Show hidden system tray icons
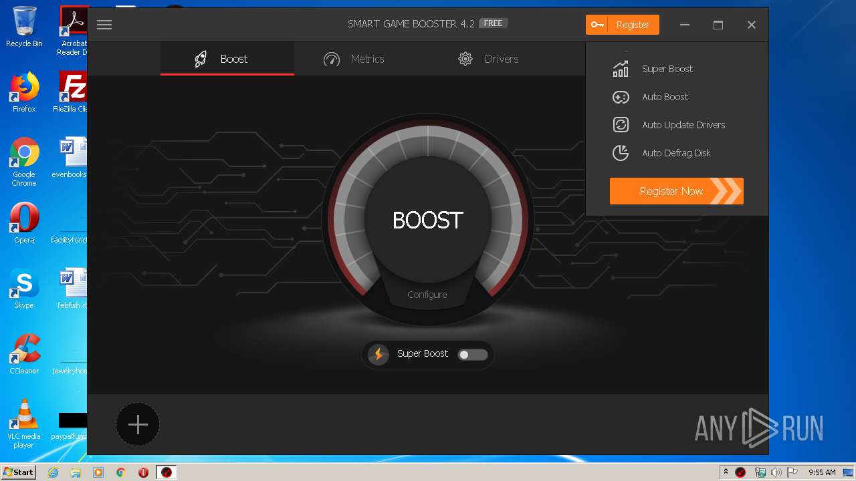856x481 pixels. pyautogui.click(x=726, y=472)
